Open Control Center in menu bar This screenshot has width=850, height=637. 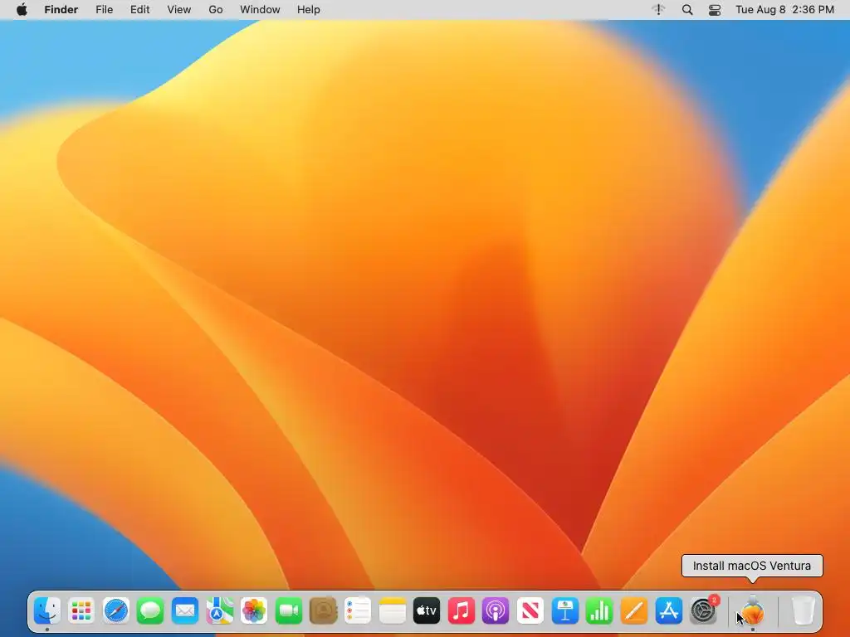[x=715, y=10]
